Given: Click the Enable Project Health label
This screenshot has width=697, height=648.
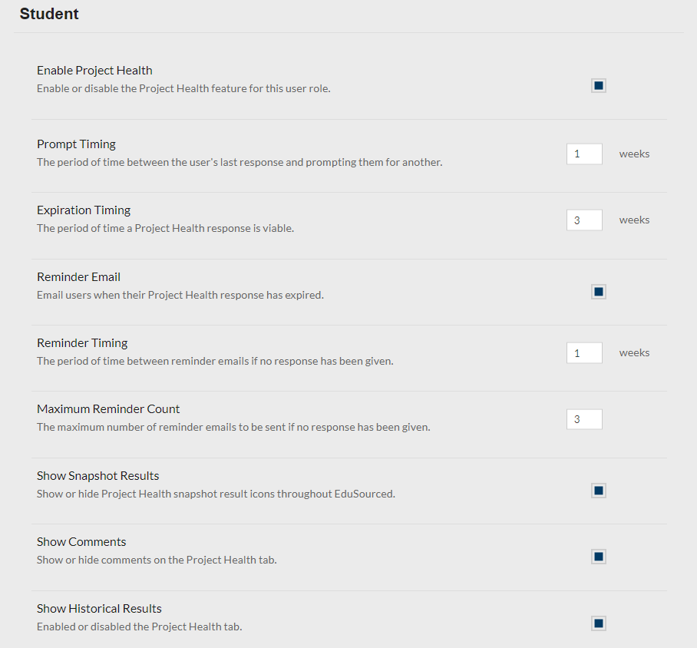Looking at the screenshot, I should pyautogui.click(x=94, y=71).
